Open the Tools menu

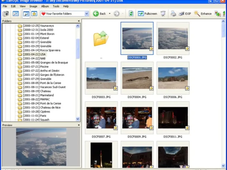(56, 6)
